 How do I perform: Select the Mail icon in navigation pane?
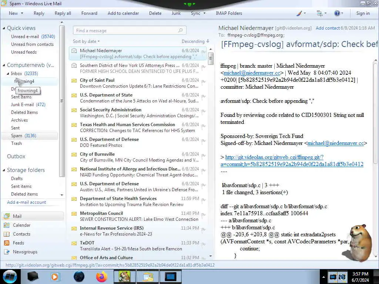tap(7, 216)
